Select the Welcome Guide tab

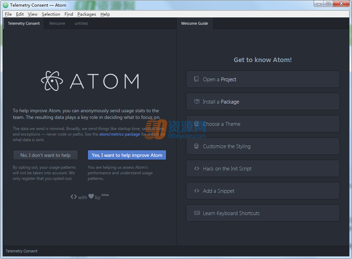click(x=195, y=23)
